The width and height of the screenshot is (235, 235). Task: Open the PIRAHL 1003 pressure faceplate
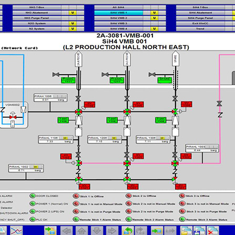[202, 148]
